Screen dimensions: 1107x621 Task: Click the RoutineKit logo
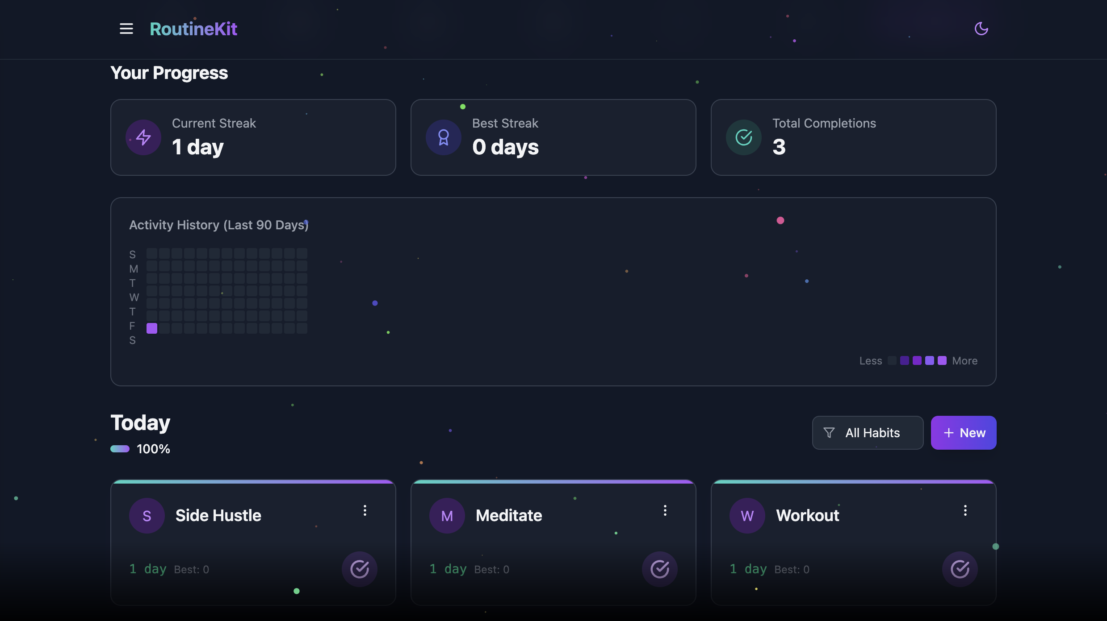click(193, 29)
